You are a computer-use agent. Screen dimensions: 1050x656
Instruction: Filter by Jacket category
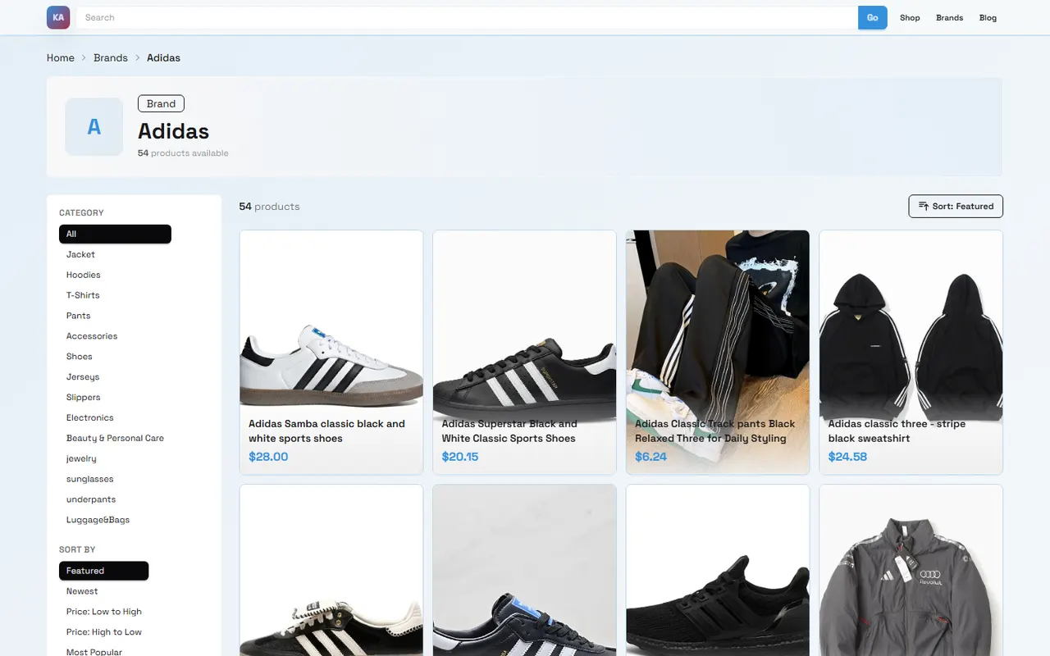tap(80, 254)
